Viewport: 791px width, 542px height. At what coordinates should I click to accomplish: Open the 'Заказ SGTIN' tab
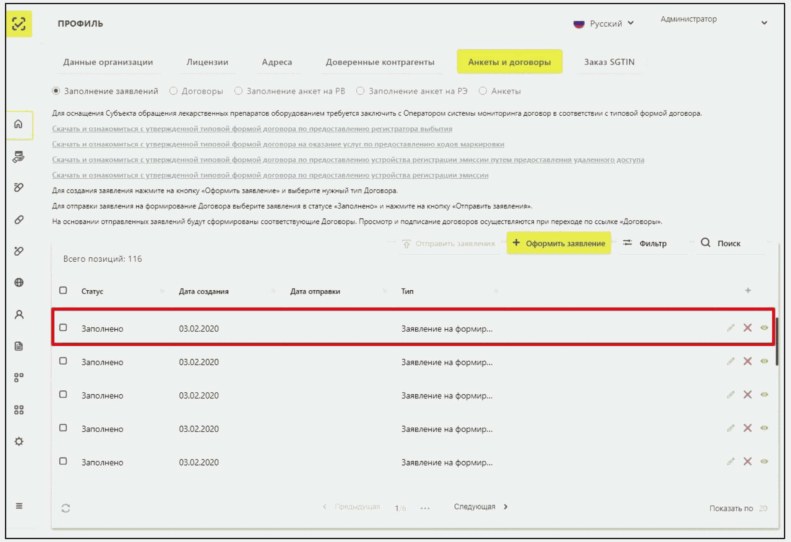pos(609,62)
